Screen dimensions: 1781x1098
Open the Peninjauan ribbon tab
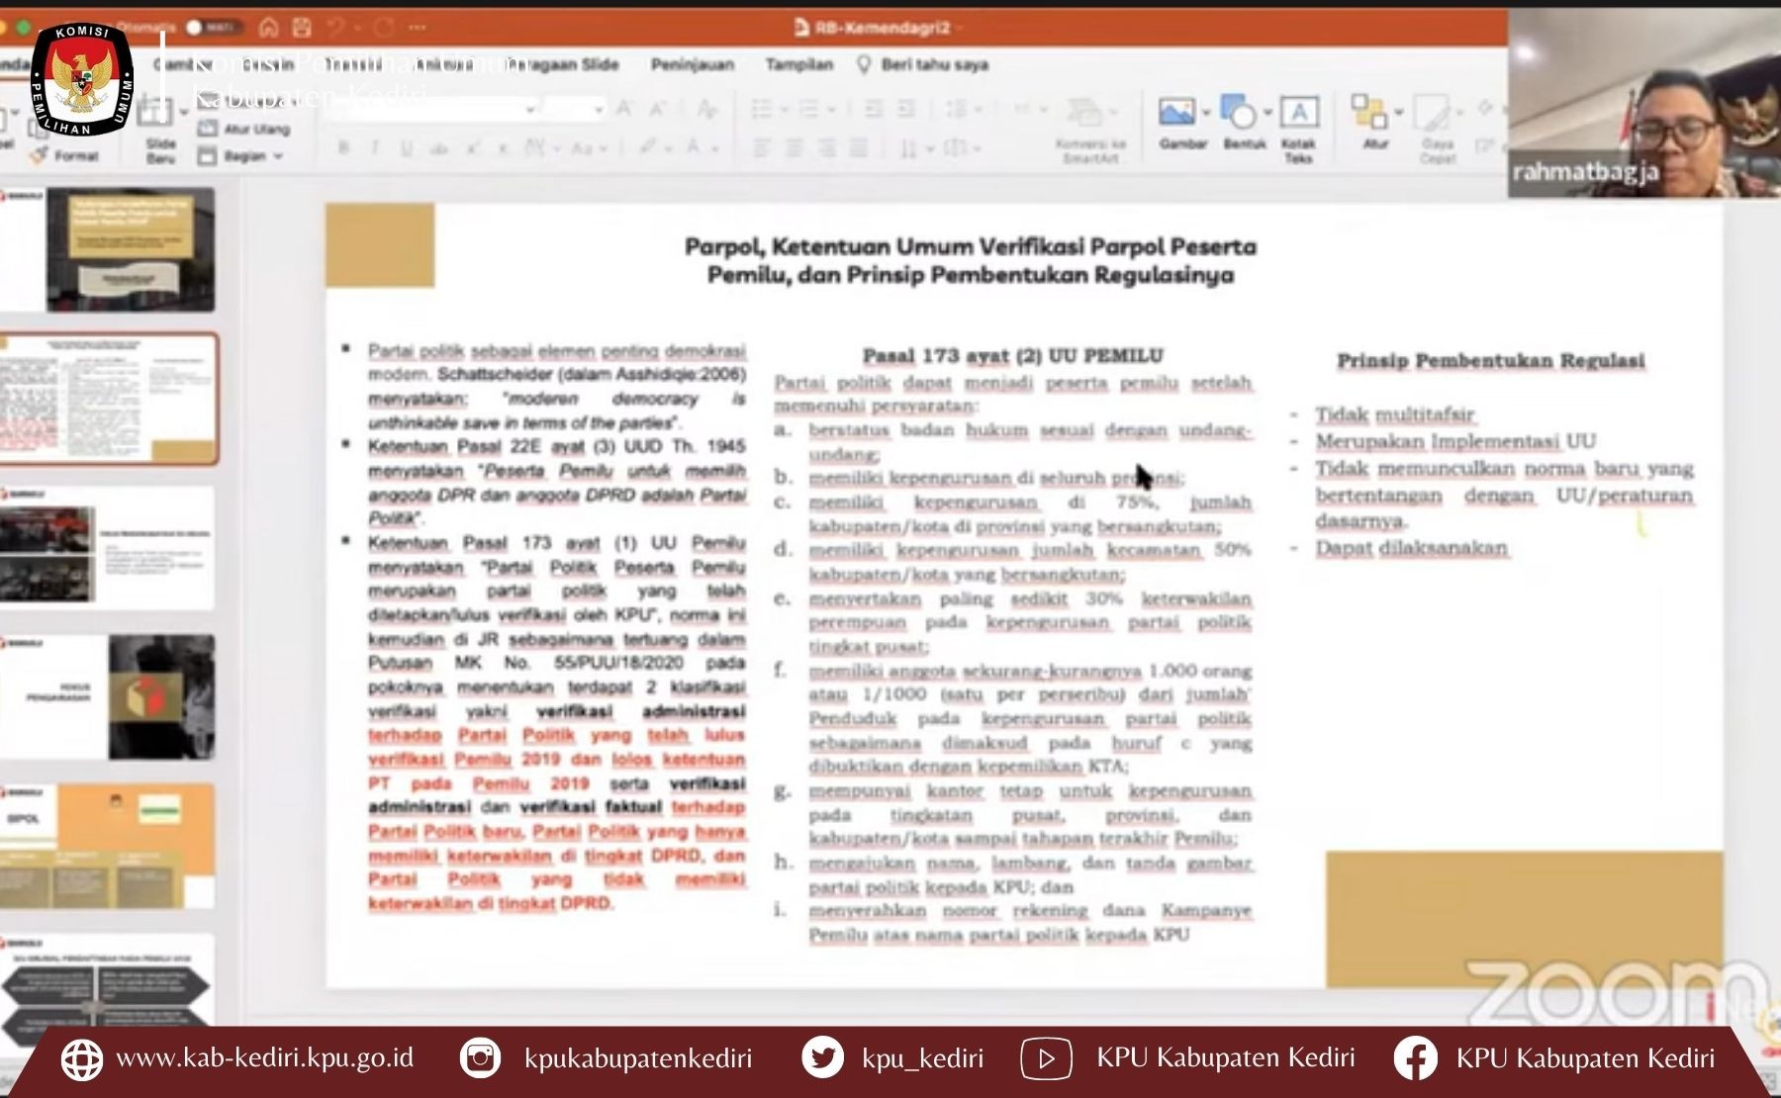click(693, 65)
